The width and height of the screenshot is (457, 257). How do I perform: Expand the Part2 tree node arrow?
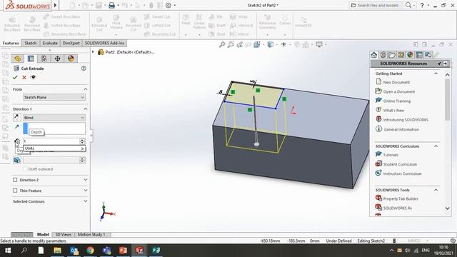[x=93, y=52]
